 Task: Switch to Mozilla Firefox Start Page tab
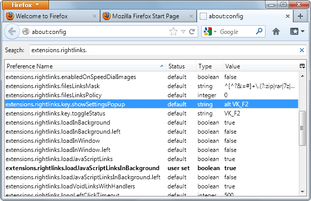148,16
